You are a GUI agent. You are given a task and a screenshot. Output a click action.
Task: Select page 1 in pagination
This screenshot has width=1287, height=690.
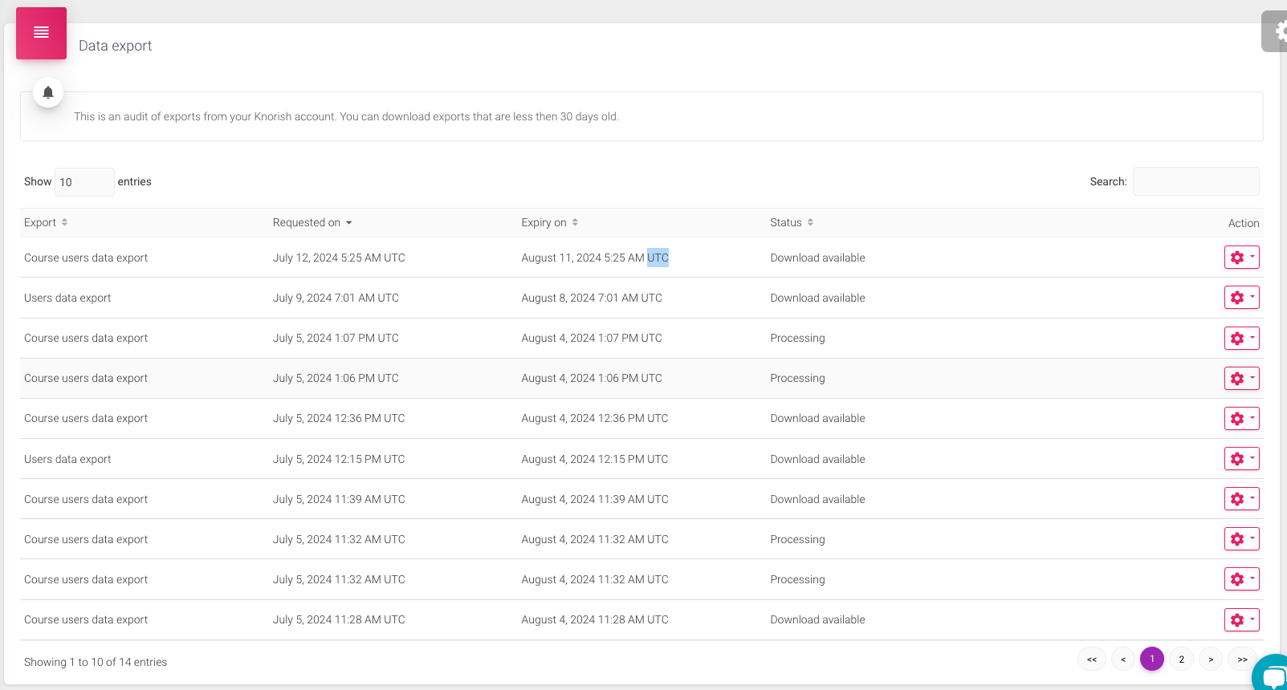[x=1152, y=659]
